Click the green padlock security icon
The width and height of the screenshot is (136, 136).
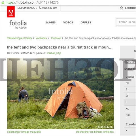(3, 2)
